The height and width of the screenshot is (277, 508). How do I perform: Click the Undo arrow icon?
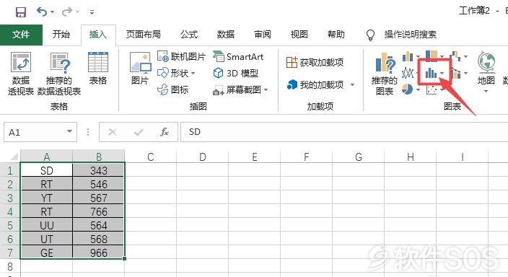[x=42, y=12]
